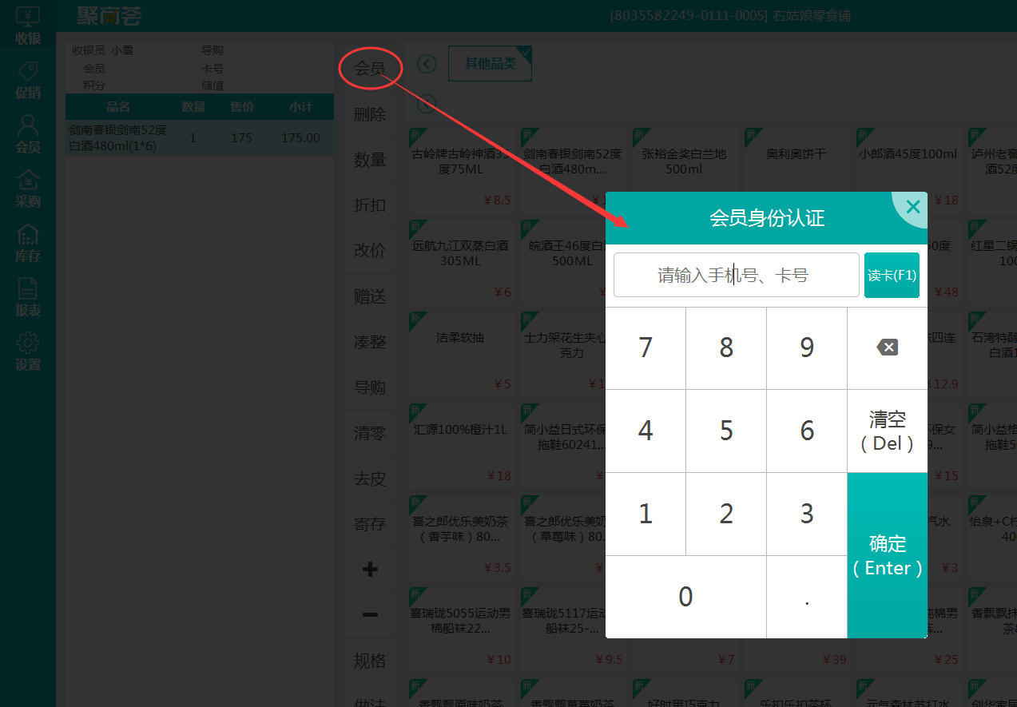Open the 库存 inventory sidebar icon
Screen dimensions: 1017x707
coord(28,243)
